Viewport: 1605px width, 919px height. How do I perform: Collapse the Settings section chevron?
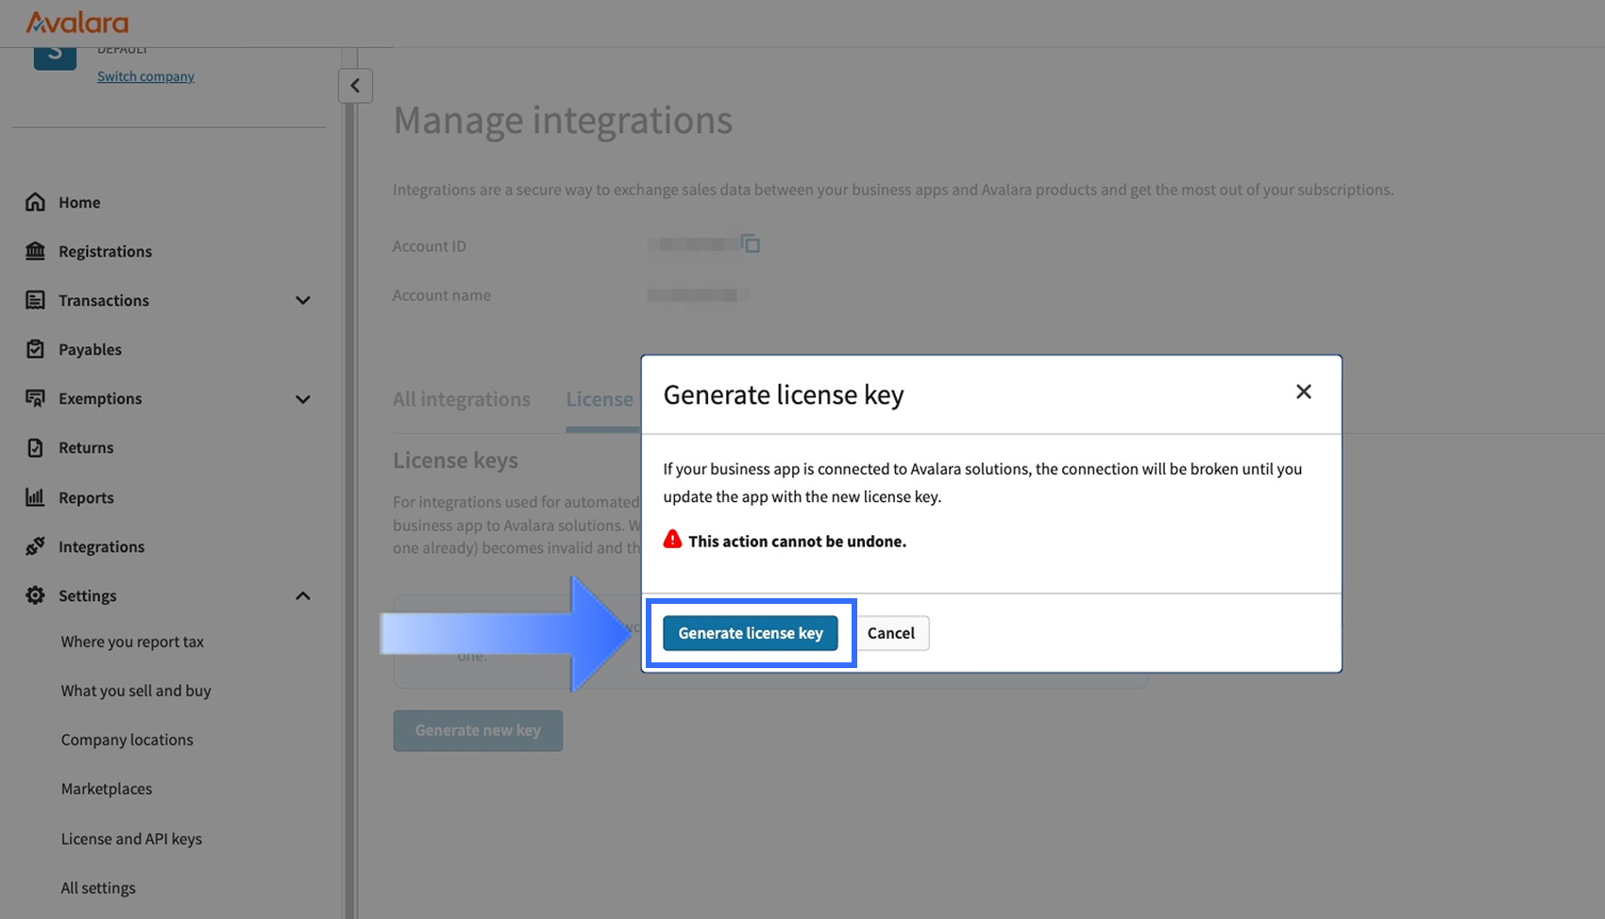pyautogui.click(x=303, y=595)
